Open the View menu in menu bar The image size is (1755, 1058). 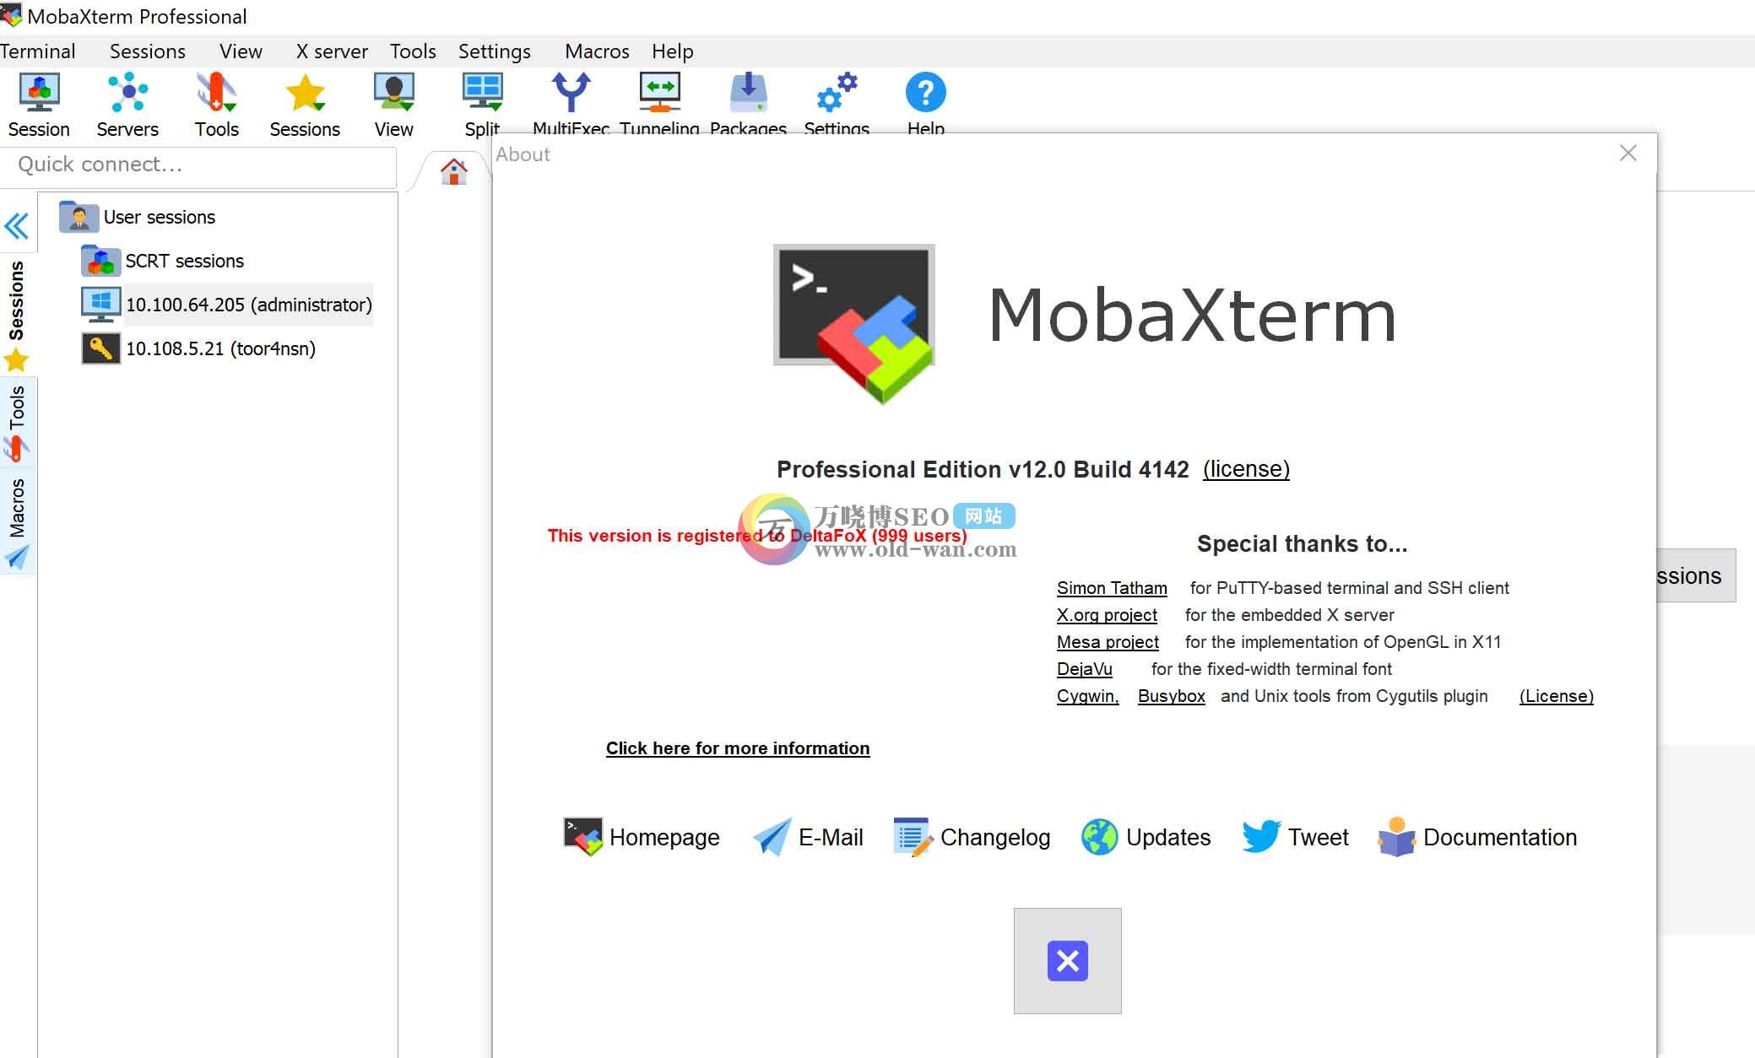(x=241, y=51)
